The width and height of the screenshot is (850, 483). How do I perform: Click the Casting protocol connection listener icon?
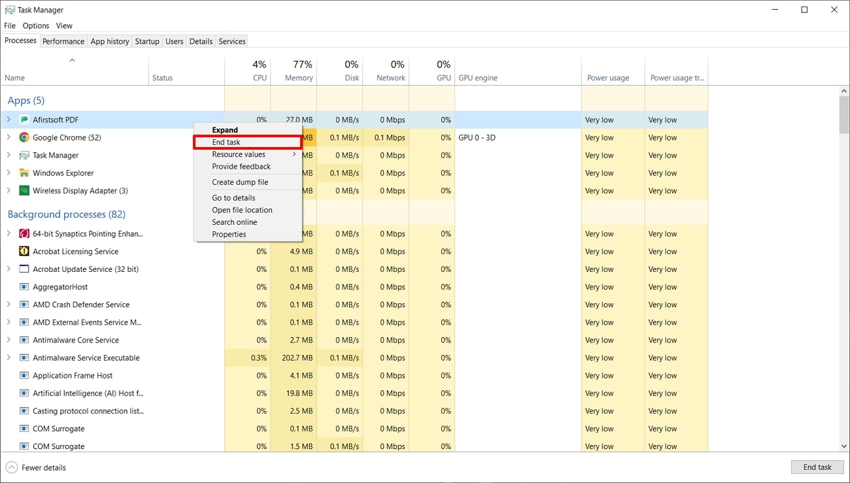[24, 410]
